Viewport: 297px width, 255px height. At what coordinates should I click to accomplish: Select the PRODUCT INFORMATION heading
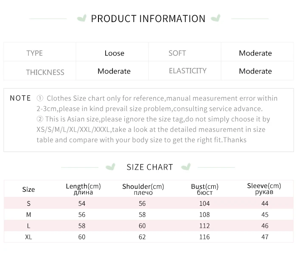tap(148, 19)
